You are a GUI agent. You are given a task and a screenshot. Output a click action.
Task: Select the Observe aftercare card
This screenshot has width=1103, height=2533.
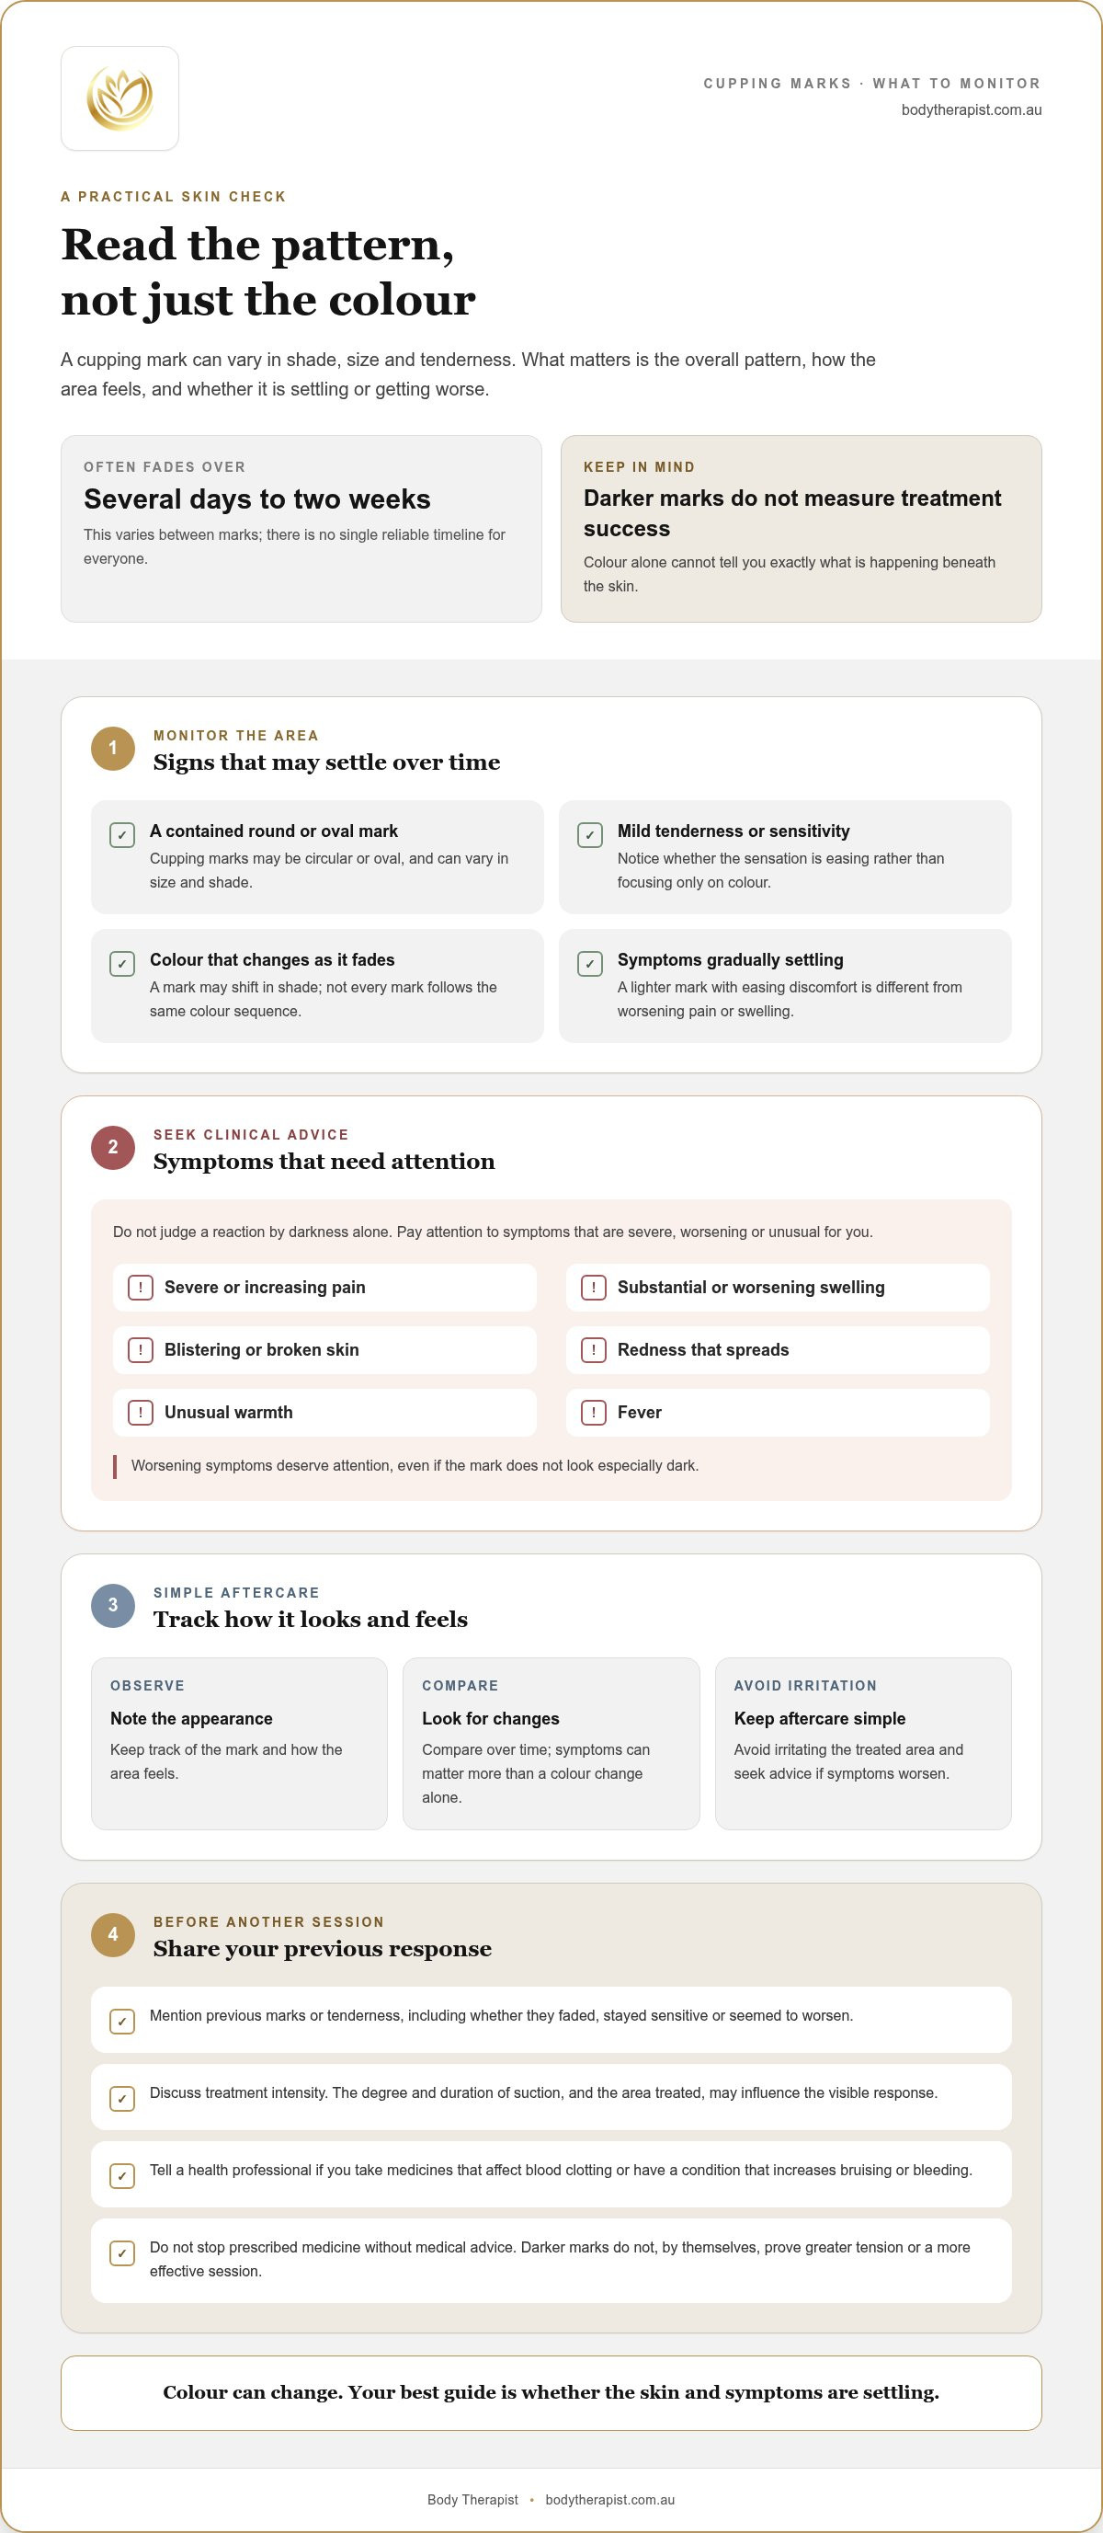click(239, 1744)
